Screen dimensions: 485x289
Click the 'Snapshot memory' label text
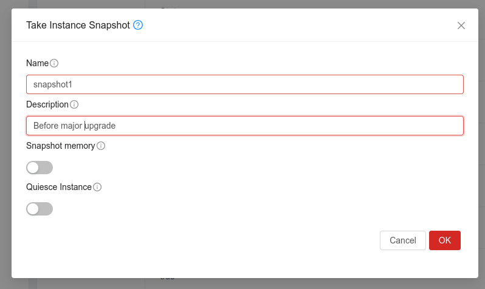click(x=60, y=146)
